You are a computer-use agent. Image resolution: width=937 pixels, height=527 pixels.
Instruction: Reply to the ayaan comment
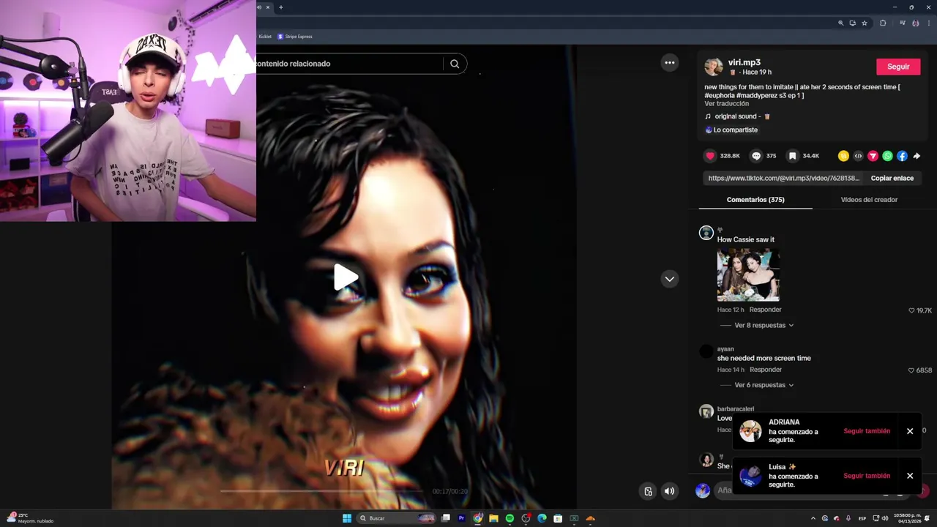(765, 370)
